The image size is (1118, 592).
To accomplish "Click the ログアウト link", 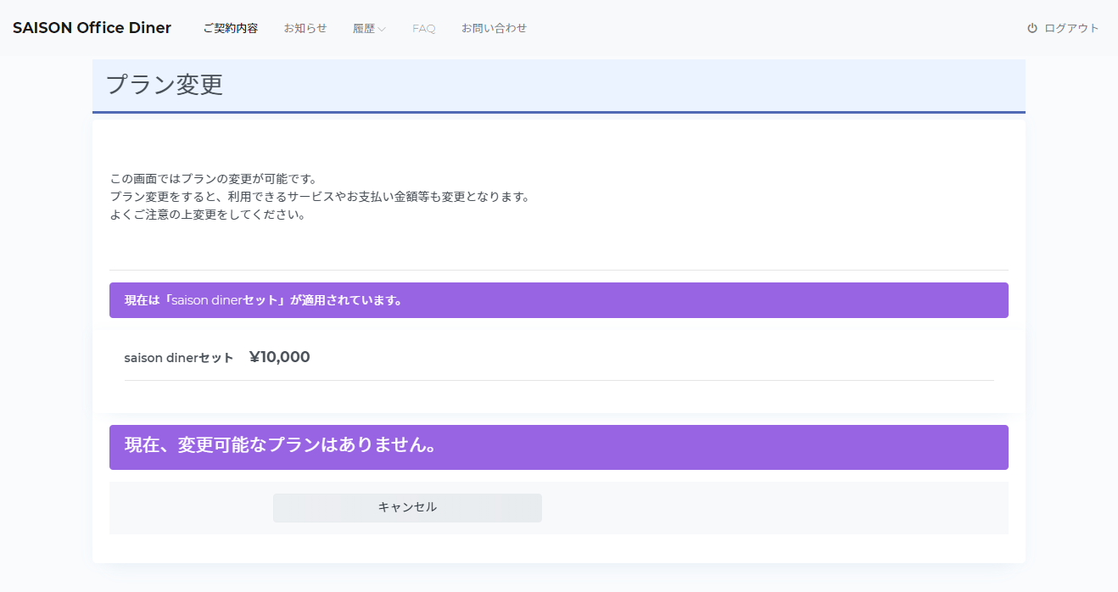I will point(1071,28).
